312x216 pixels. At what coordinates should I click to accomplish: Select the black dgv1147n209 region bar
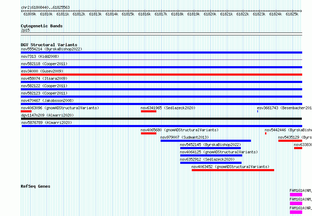(161, 119)
